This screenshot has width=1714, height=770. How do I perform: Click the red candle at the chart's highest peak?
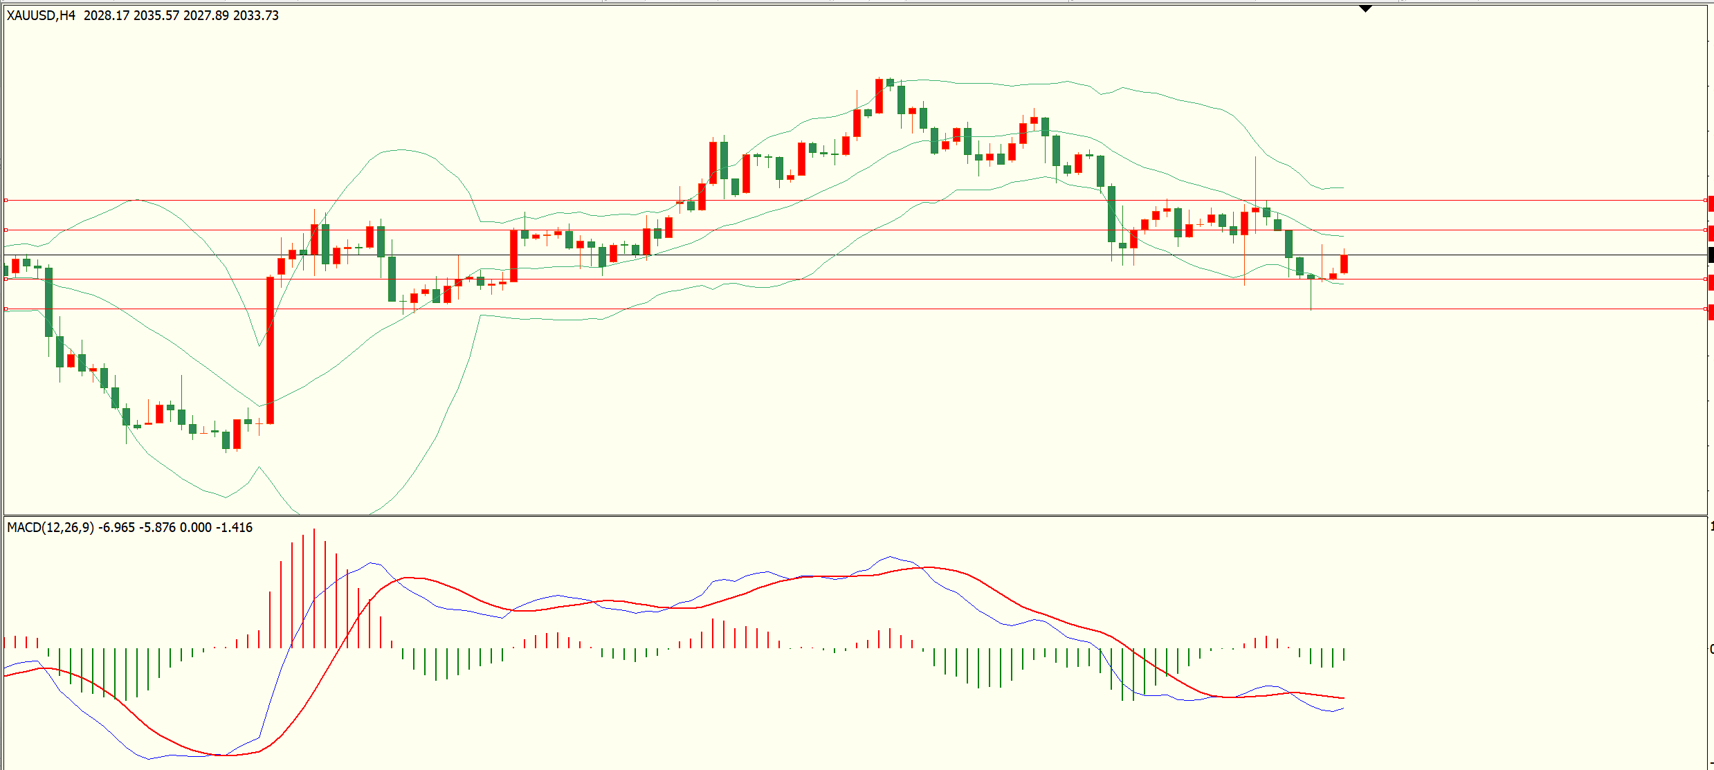[x=879, y=96]
